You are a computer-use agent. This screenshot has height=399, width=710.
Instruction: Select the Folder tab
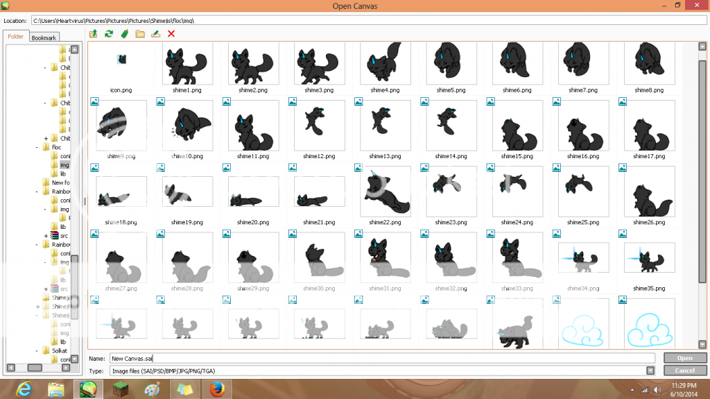click(16, 37)
